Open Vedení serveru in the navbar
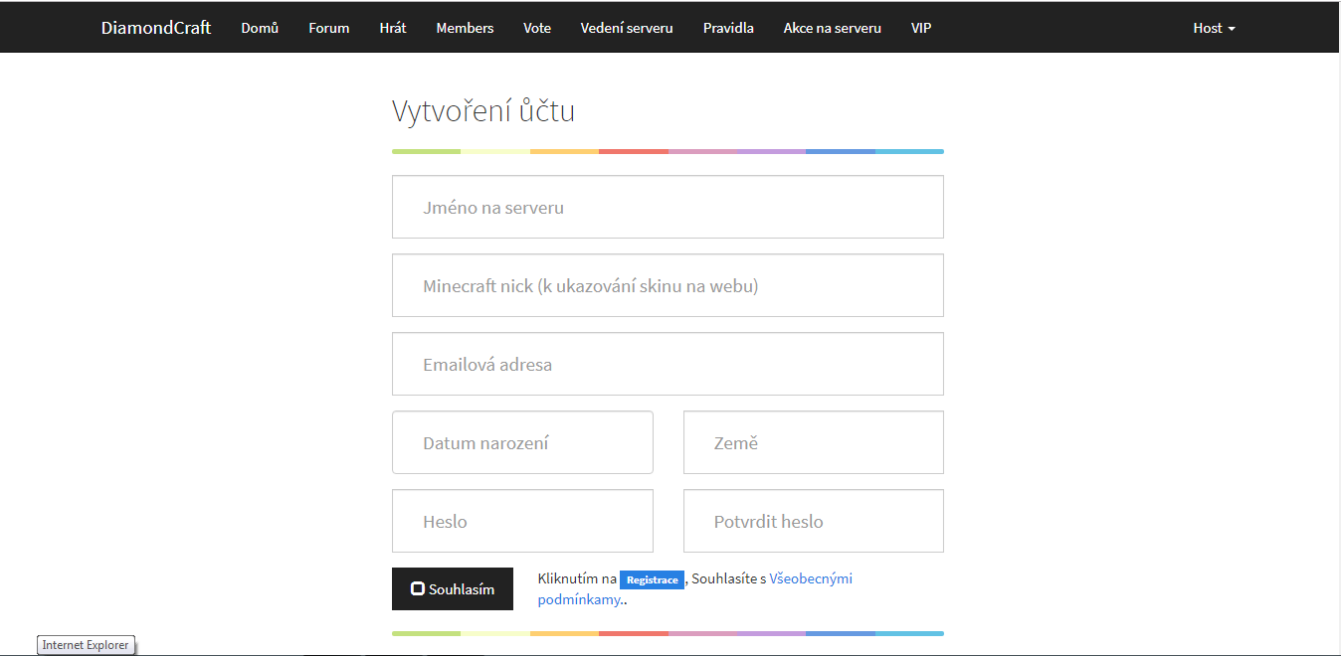This screenshot has width=1341, height=656. pyautogui.click(x=627, y=28)
